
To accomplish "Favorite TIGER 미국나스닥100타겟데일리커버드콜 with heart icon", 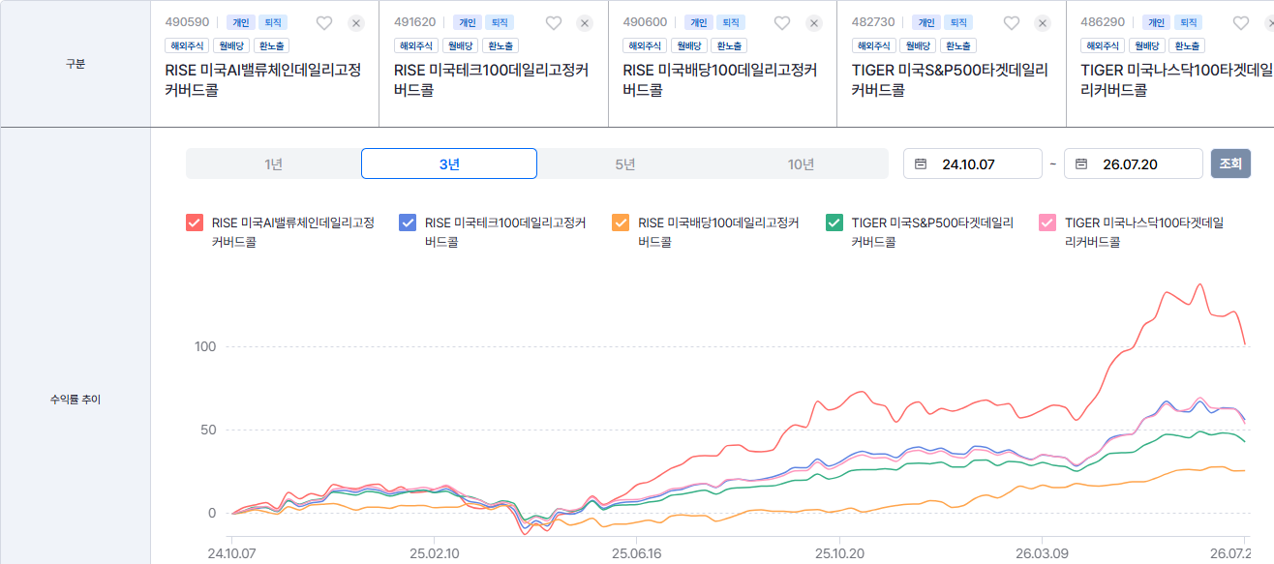I will [x=1240, y=23].
